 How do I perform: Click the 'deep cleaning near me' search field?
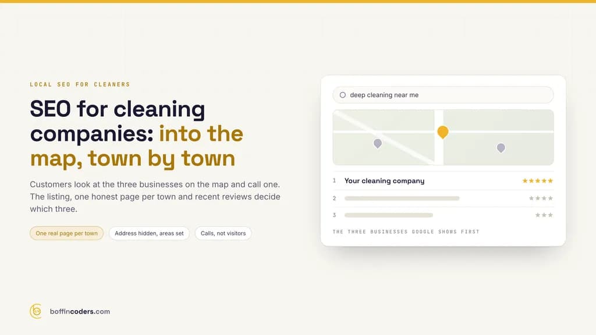443,95
